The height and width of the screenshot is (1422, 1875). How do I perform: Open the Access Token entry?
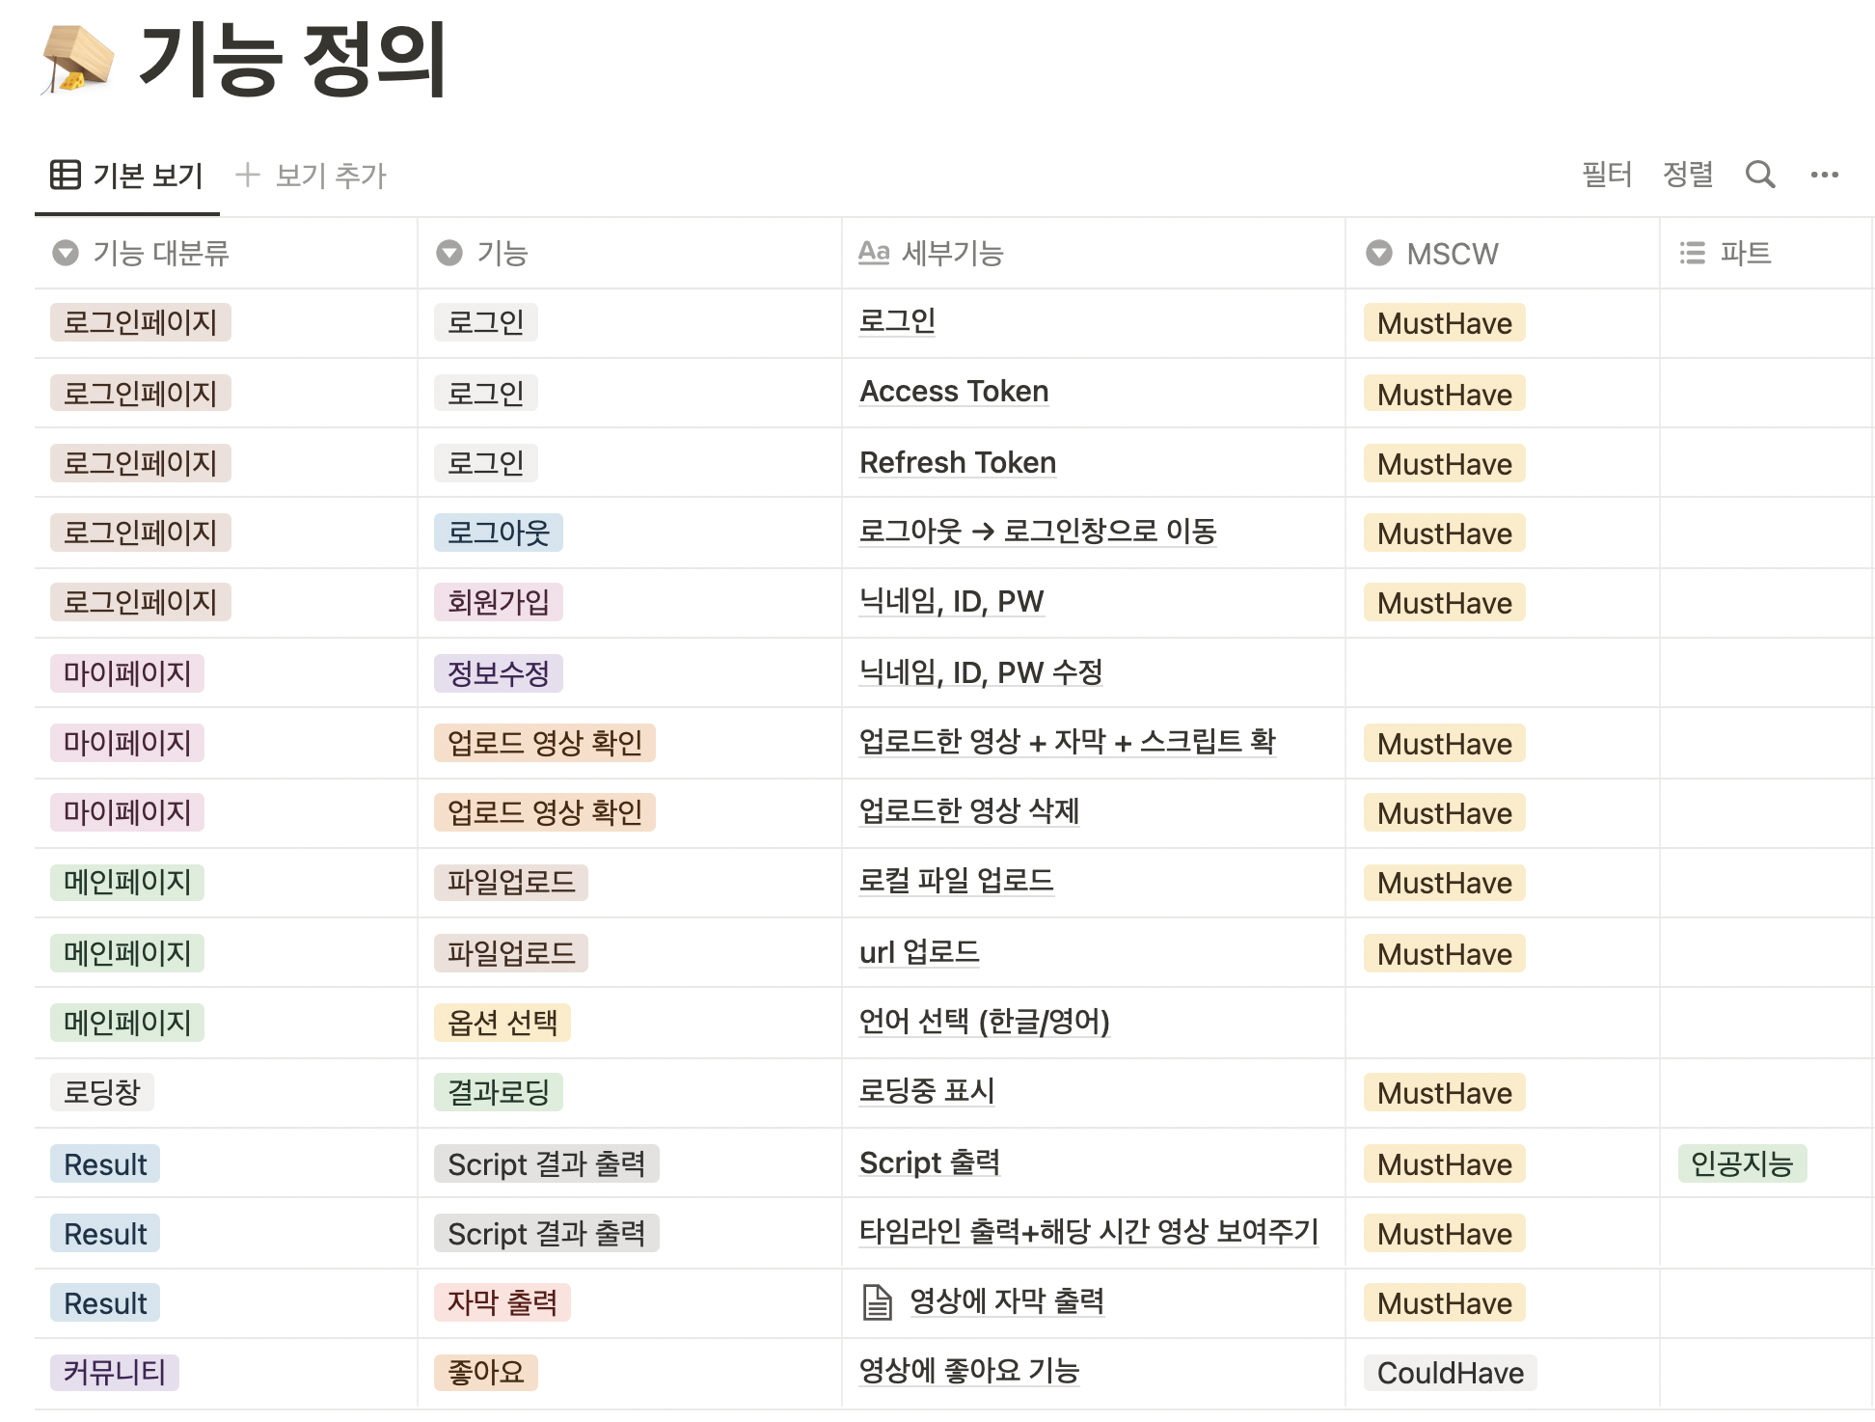tap(953, 392)
